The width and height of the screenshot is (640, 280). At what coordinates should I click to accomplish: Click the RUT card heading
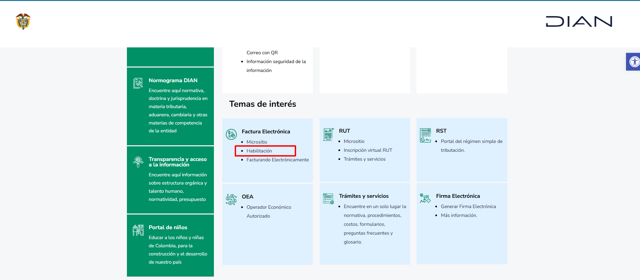pyautogui.click(x=345, y=131)
